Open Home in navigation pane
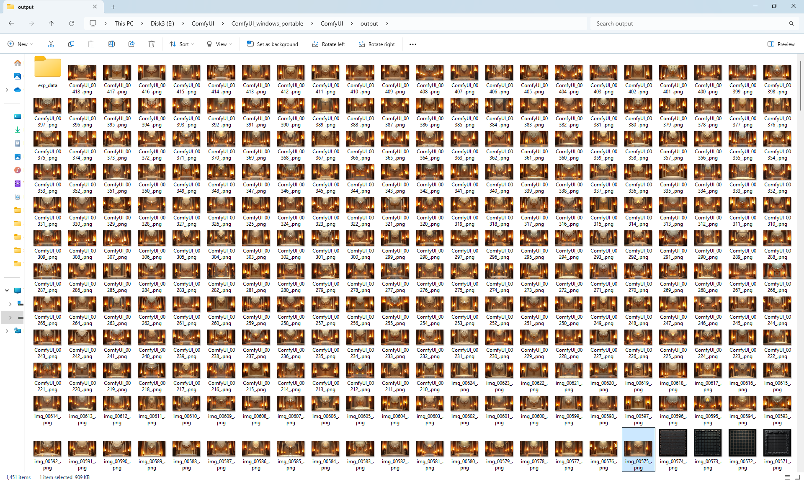804x482 pixels. (x=18, y=63)
